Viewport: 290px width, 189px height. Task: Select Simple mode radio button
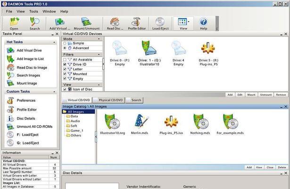point(65,43)
